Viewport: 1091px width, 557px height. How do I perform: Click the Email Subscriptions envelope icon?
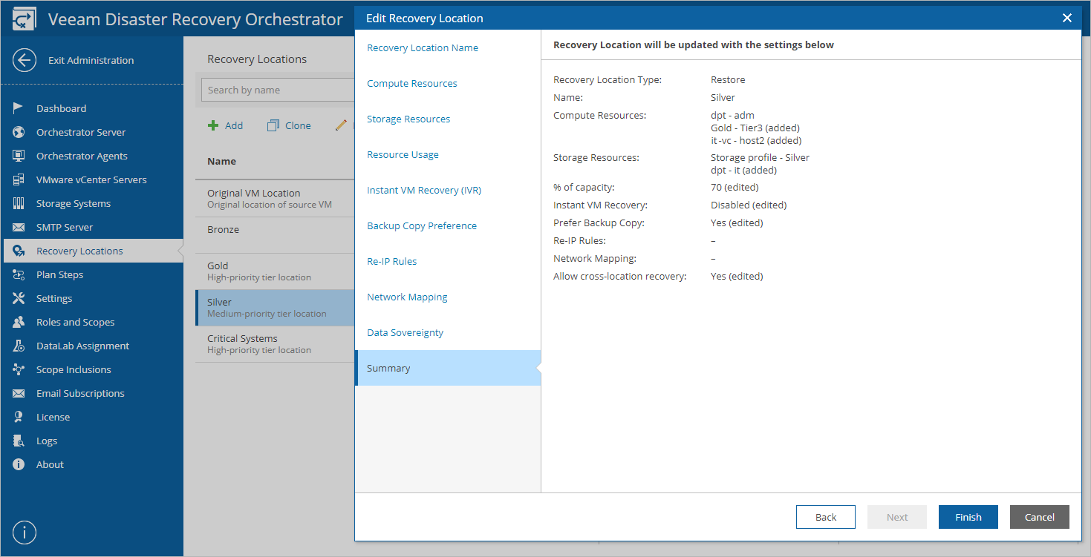coord(19,393)
